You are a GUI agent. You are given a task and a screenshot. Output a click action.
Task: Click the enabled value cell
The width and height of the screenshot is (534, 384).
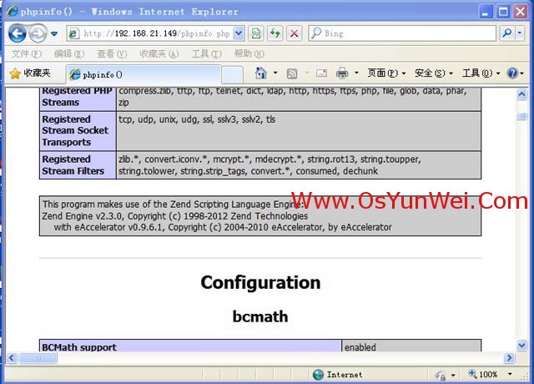(411, 346)
